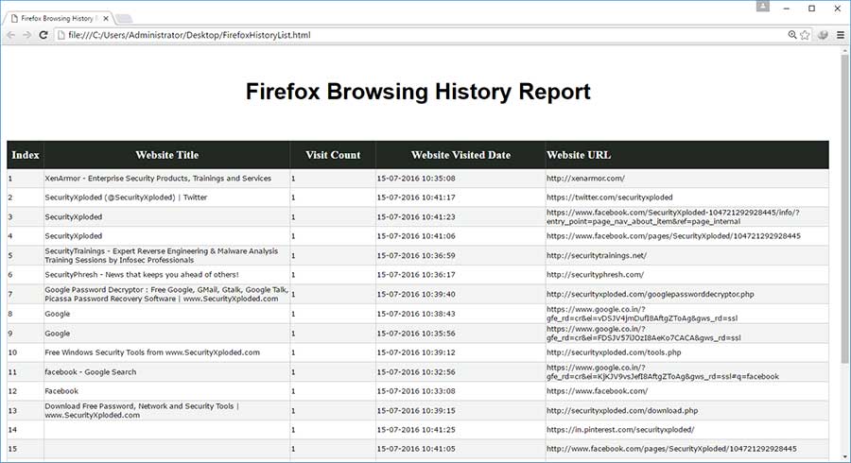Open the Chrome hamburger menu
Image resolution: width=851 pixels, height=463 pixels.
[841, 35]
